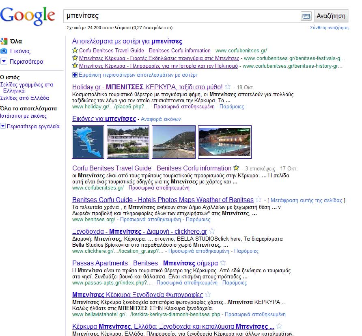Switch to Εικόνες search category
This screenshot has width=362, height=336.
click(20, 51)
